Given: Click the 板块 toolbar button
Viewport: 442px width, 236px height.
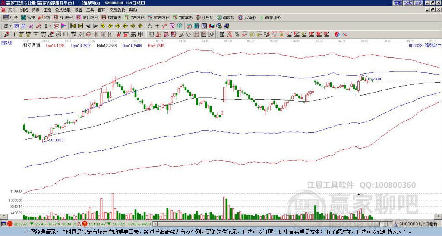Looking at the screenshot, I should (27, 18).
